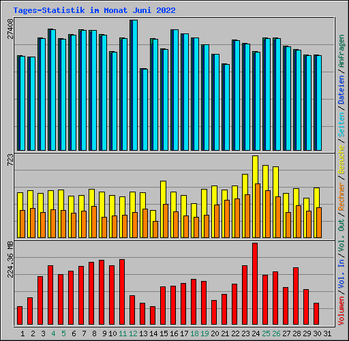Select the red volume bar for day 20
This screenshot has height=341, width=349.
[214, 312]
